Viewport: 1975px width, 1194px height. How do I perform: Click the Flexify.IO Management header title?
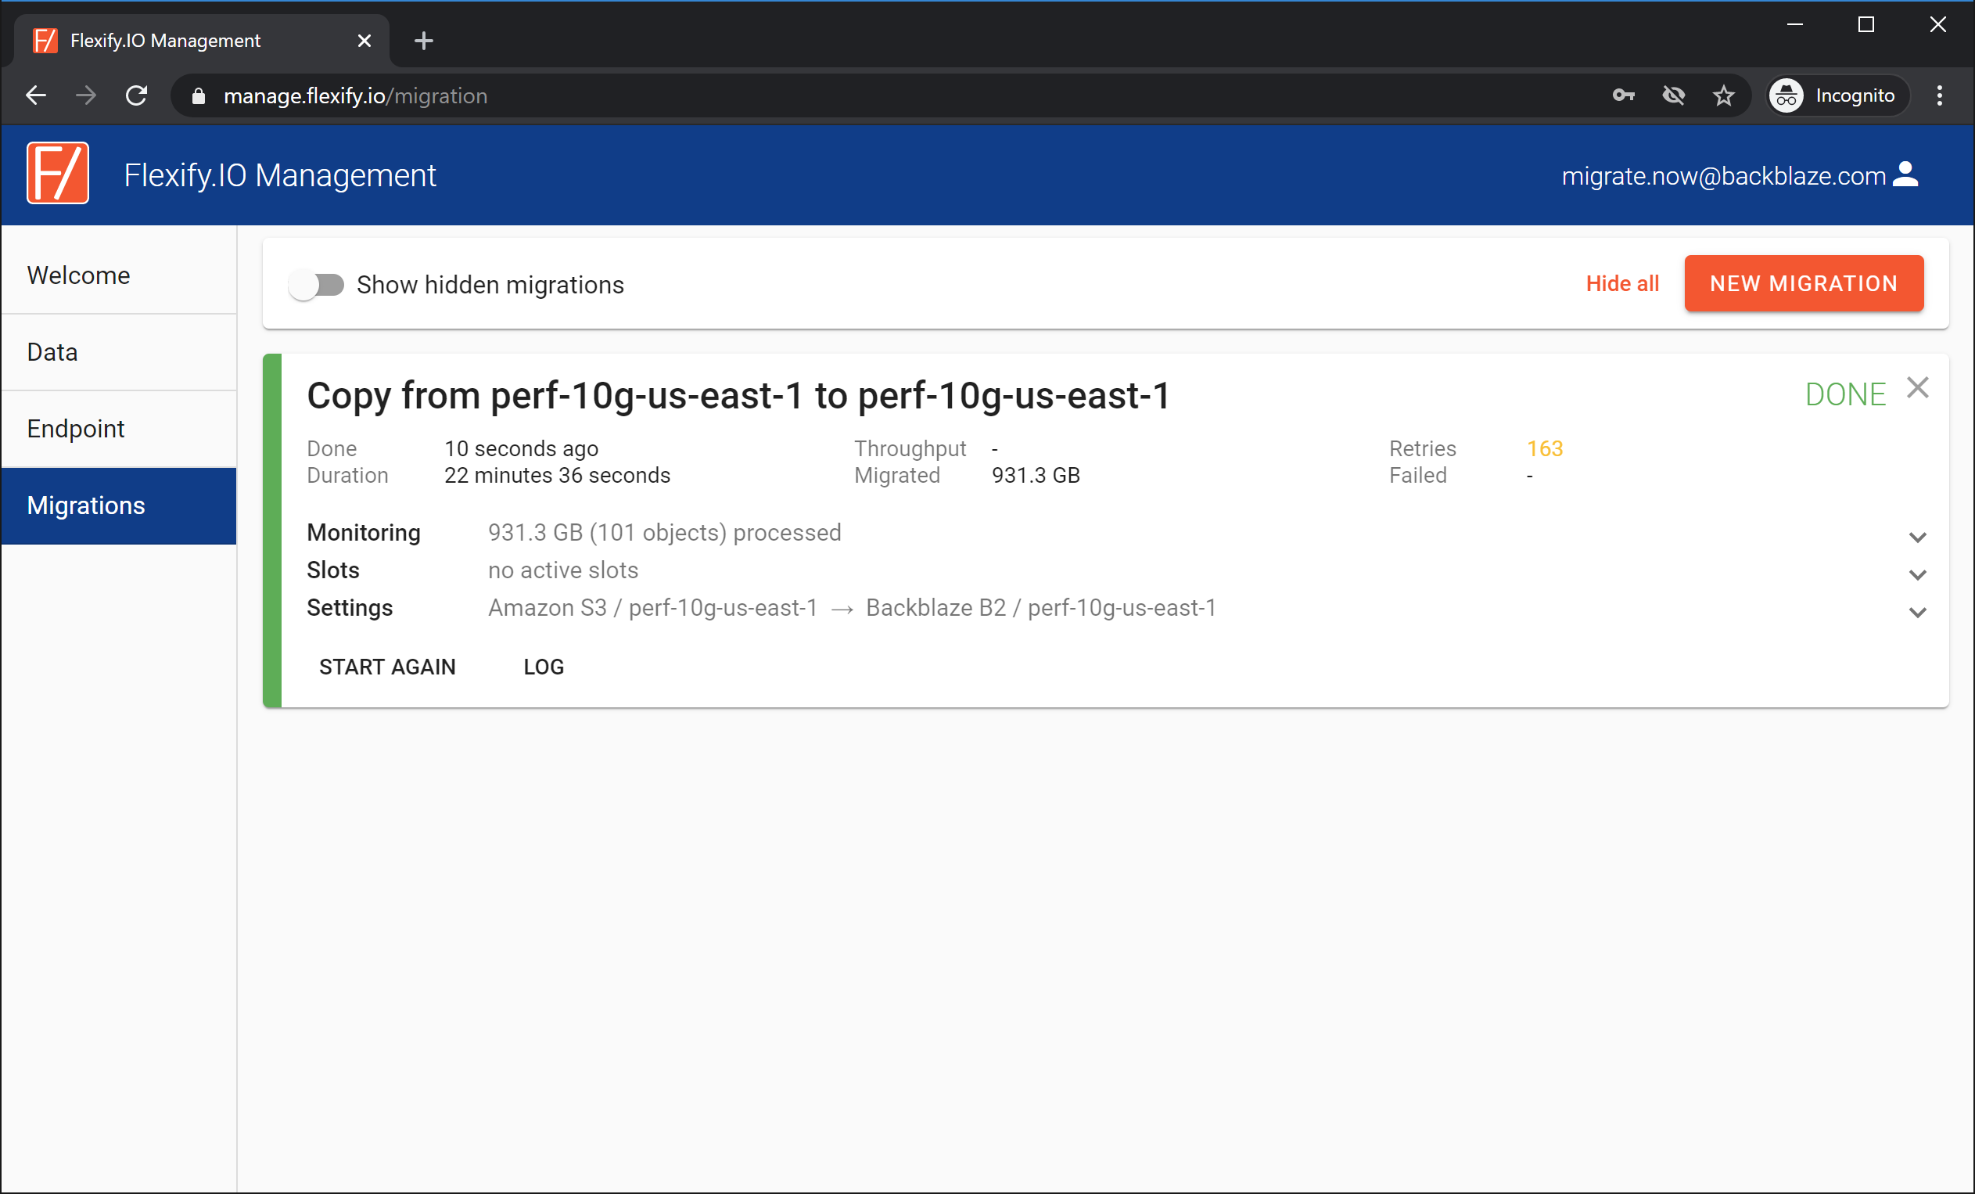point(280,174)
